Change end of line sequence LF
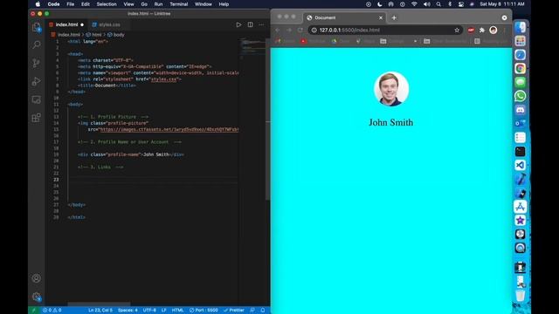 point(164,311)
